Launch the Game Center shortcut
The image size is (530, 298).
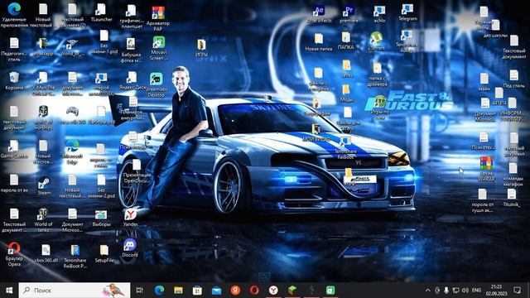[14, 149]
